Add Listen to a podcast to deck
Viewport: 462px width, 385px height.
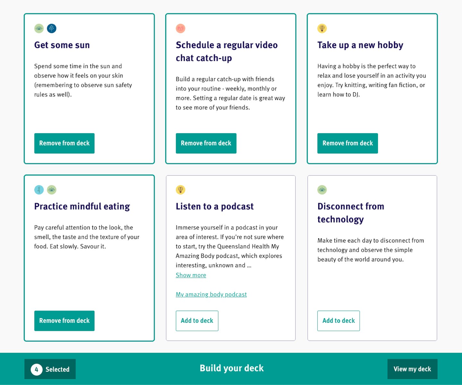197,321
